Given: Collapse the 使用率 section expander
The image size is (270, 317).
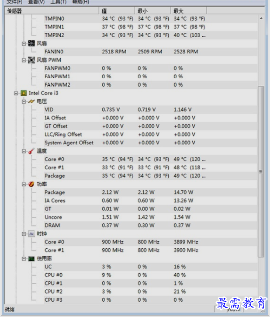Looking at the screenshot, I should 24,259.
